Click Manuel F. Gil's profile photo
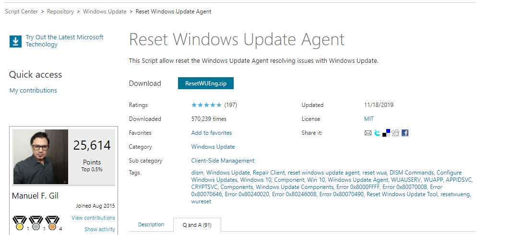The height and width of the screenshot is (235, 512). tap(40, 157)
